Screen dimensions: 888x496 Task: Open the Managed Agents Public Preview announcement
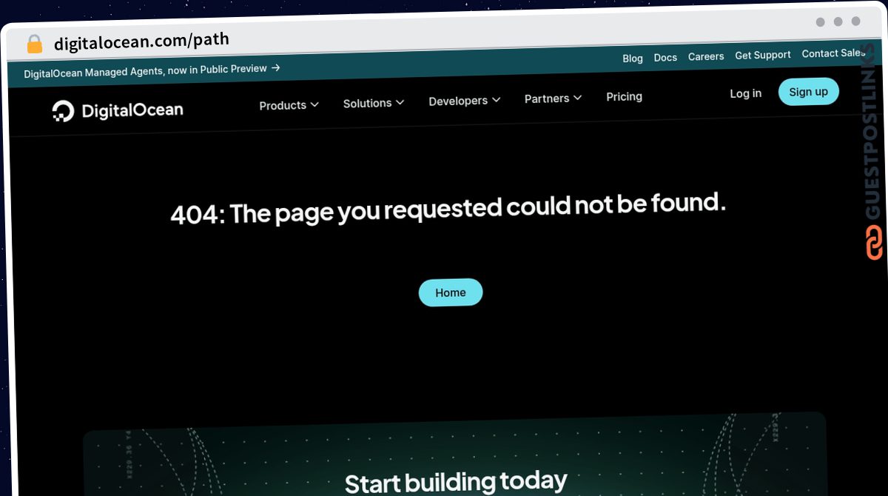coord(152,70)
